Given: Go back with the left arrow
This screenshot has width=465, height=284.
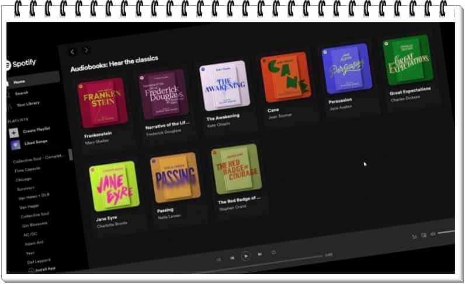Looking at the screenshot, I should point(72,52).
